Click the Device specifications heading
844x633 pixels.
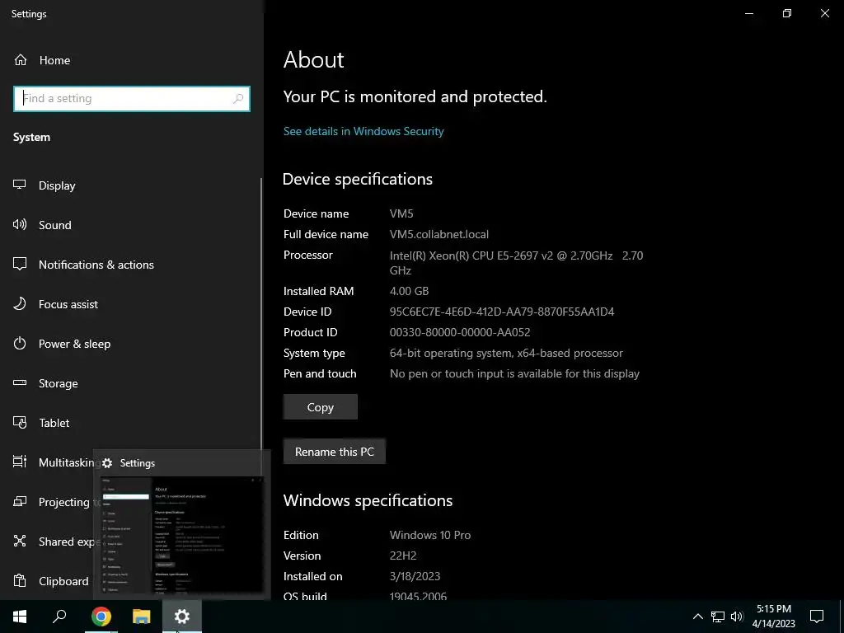358,179
